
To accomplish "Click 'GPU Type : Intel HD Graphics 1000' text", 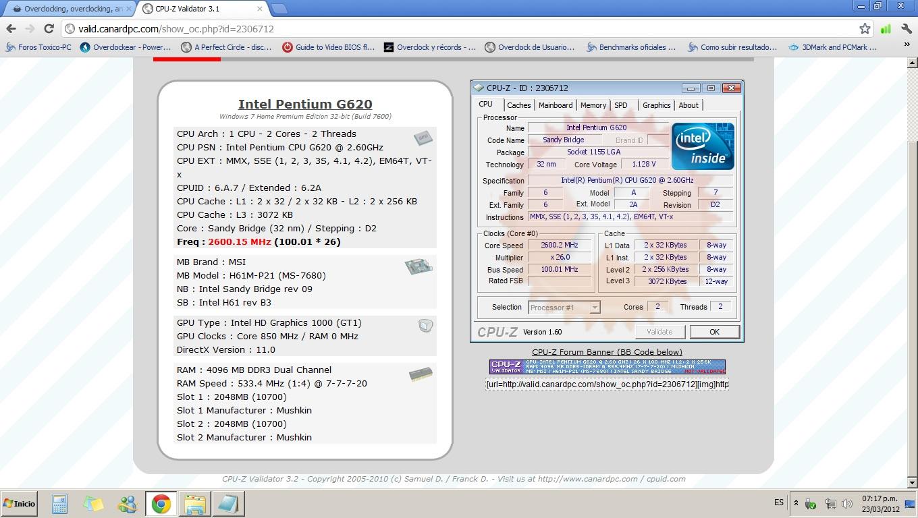I will [x=269, y=322].
